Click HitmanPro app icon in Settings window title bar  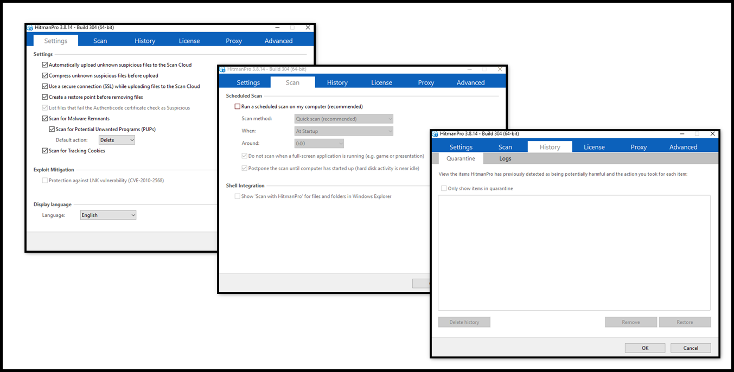[30, 28]
